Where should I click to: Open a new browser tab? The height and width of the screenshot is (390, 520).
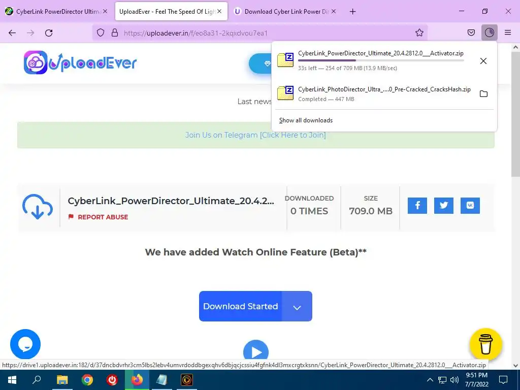(x=352, y=12)
